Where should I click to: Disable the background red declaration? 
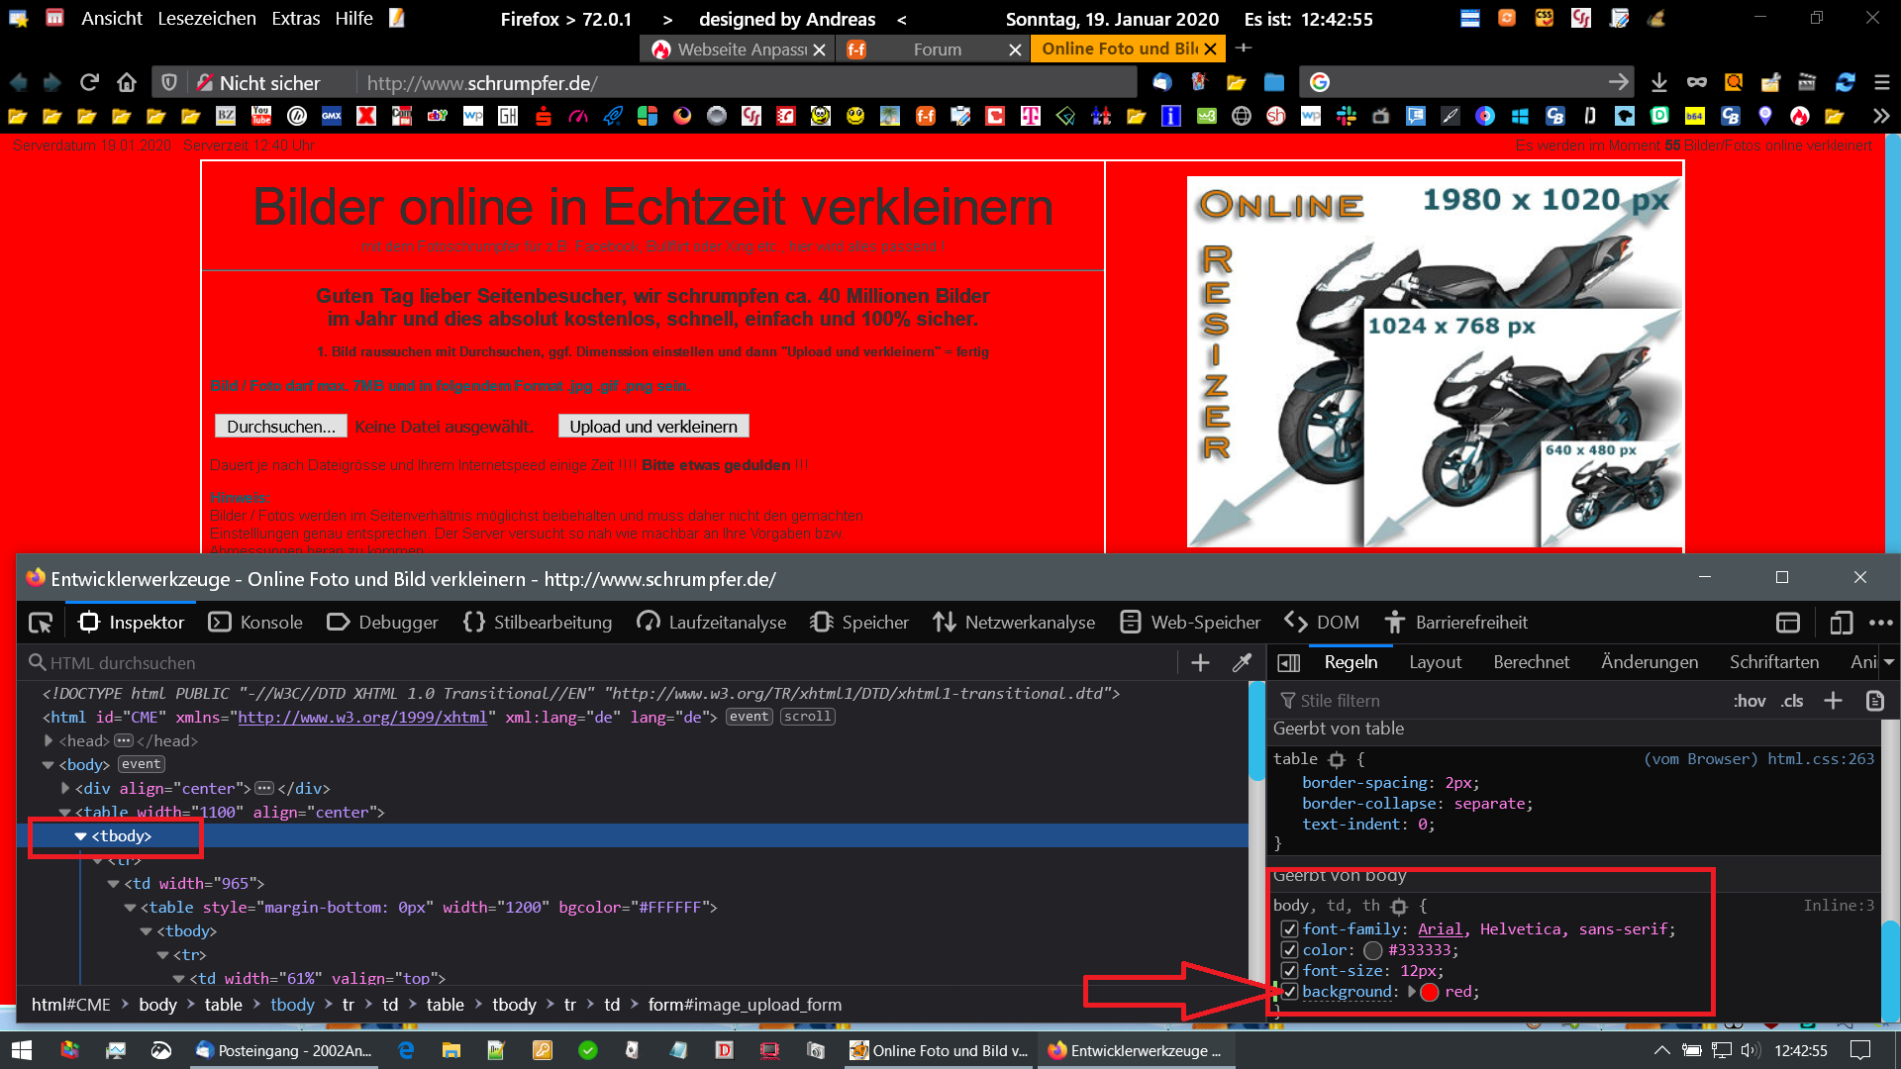(1289, 992)
